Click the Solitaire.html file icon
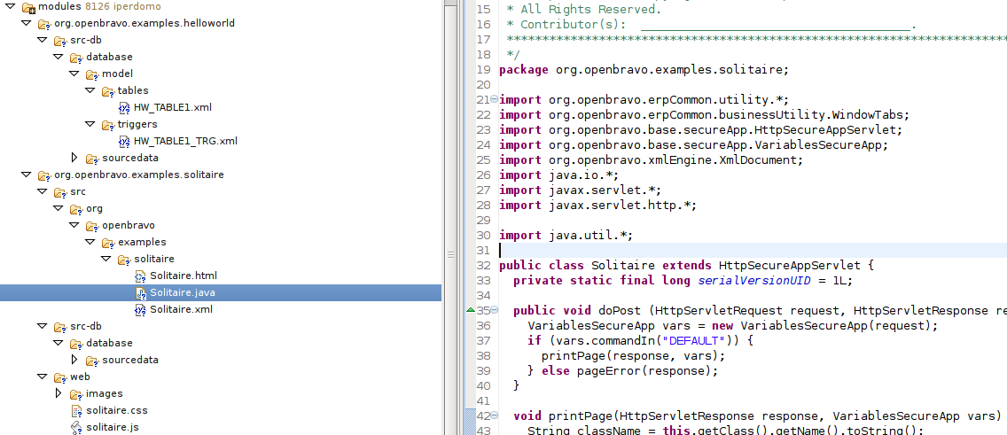Screen dimensions: 1007x435 point(141,276)
